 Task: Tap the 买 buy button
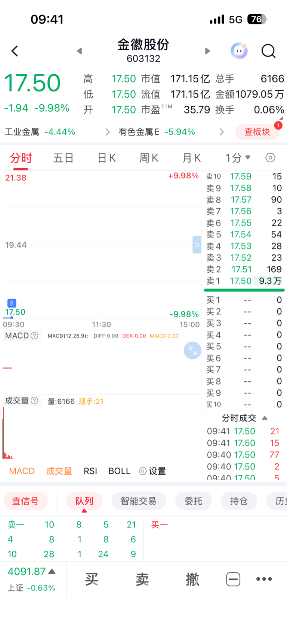92,579
